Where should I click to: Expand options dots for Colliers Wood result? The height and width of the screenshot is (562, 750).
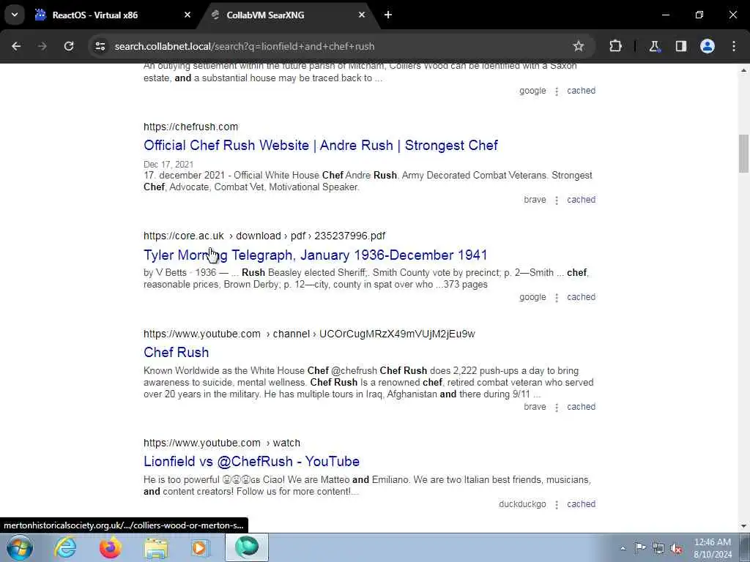point(557,91)
